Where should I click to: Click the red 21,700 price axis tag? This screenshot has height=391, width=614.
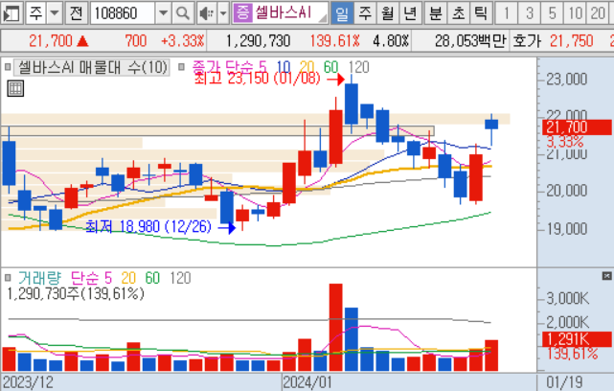click(577, 127)
